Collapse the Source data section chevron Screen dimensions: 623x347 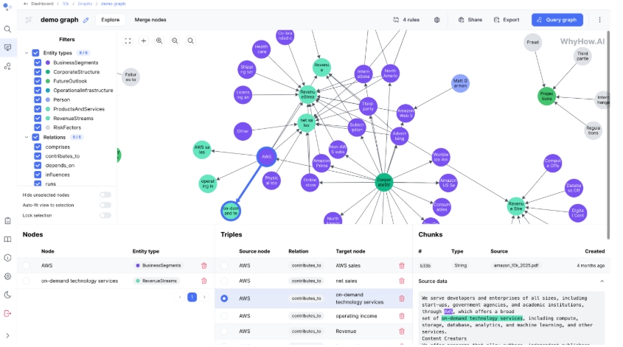(x=602, y=281)
